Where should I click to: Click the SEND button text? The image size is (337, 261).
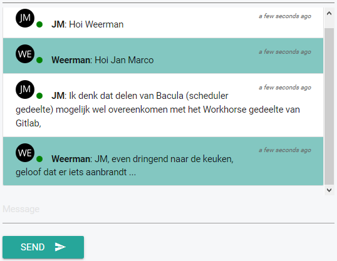pyautogui.click(x=33, y=247)
